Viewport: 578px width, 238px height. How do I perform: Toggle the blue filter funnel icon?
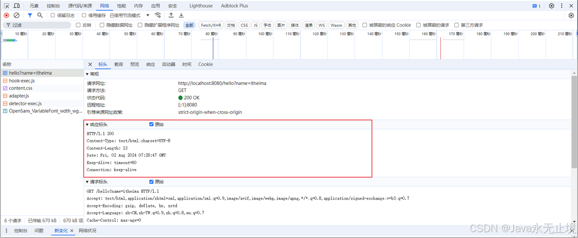click(30, 15)
